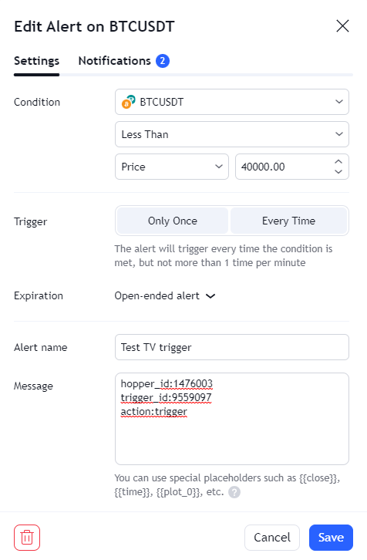Save the alert changes
This screenshot has height=560, width=367.
click(x=331, y=538)
